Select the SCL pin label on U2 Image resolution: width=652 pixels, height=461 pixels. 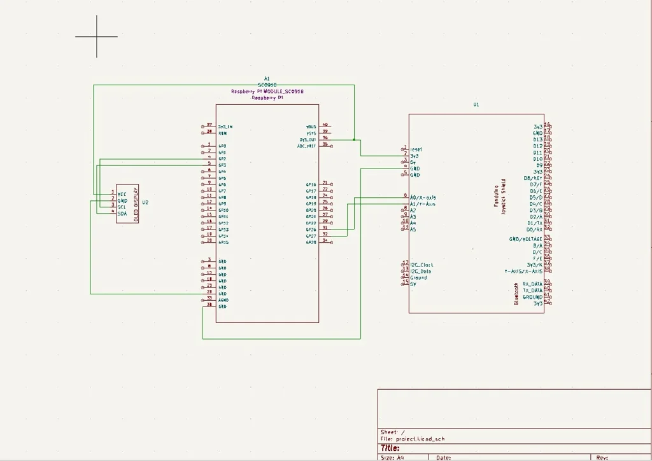(122, 207)
